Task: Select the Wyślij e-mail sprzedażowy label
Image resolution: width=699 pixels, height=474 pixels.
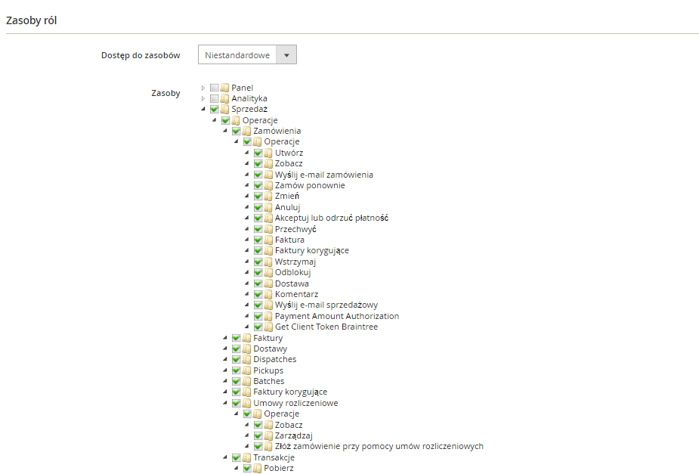Action: (x=326, y=305)
